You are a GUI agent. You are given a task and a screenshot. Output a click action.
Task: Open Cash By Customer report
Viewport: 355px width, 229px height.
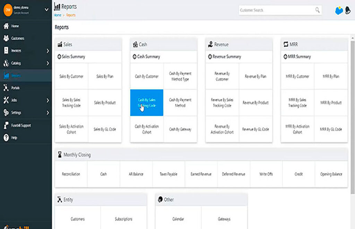click(147, 76)
